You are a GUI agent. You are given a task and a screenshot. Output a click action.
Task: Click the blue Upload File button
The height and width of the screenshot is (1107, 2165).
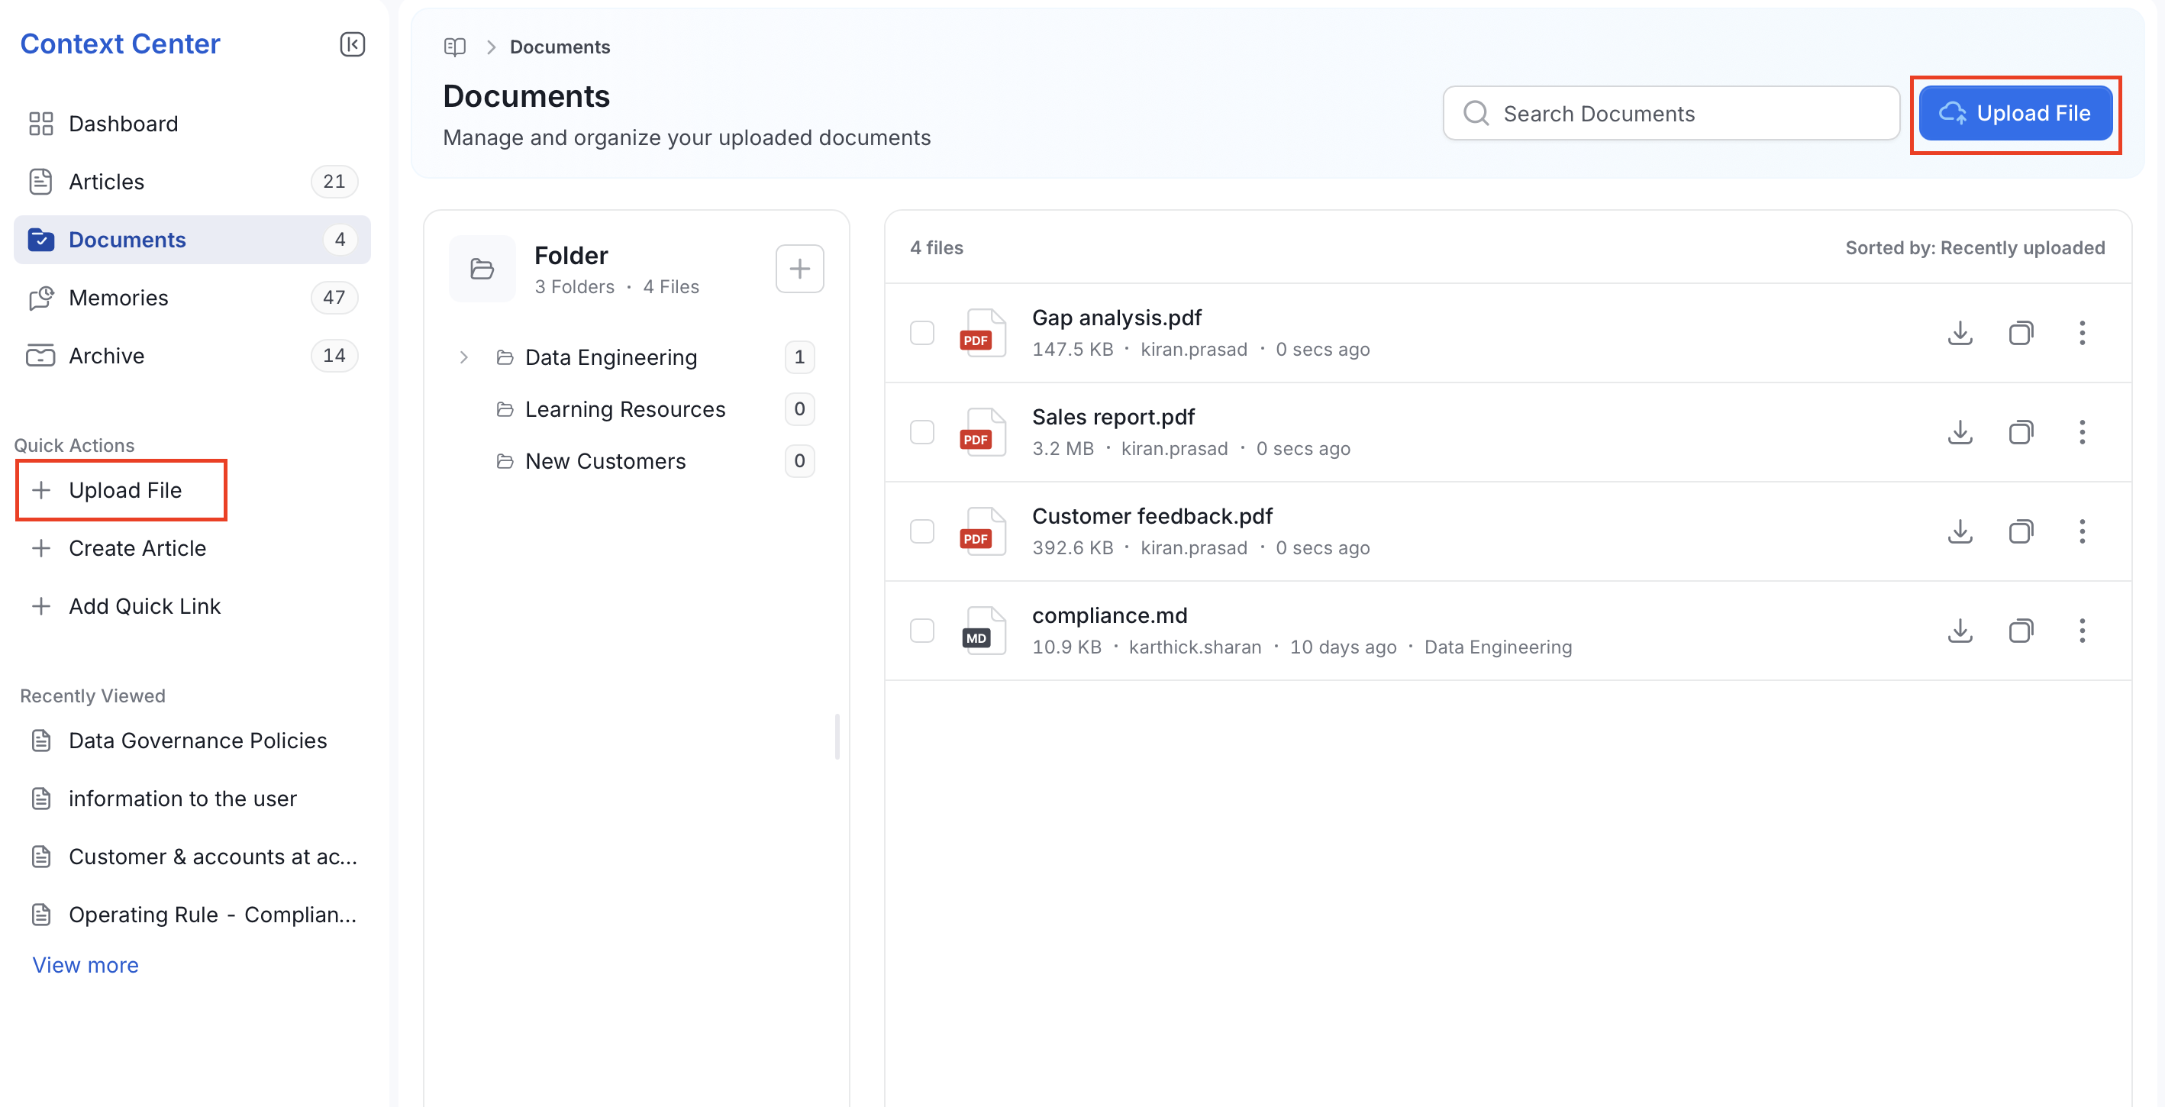click(x=2015, y=114)
